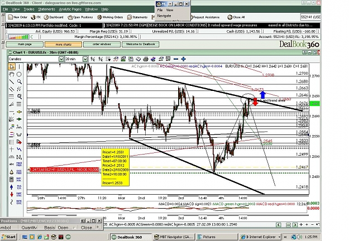Open File menu in small MBT window
Viewport: 349px width, 241px height.
coord(160,10)
